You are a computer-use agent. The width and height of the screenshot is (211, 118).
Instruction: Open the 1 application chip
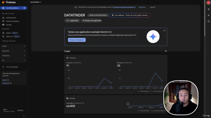72,21
